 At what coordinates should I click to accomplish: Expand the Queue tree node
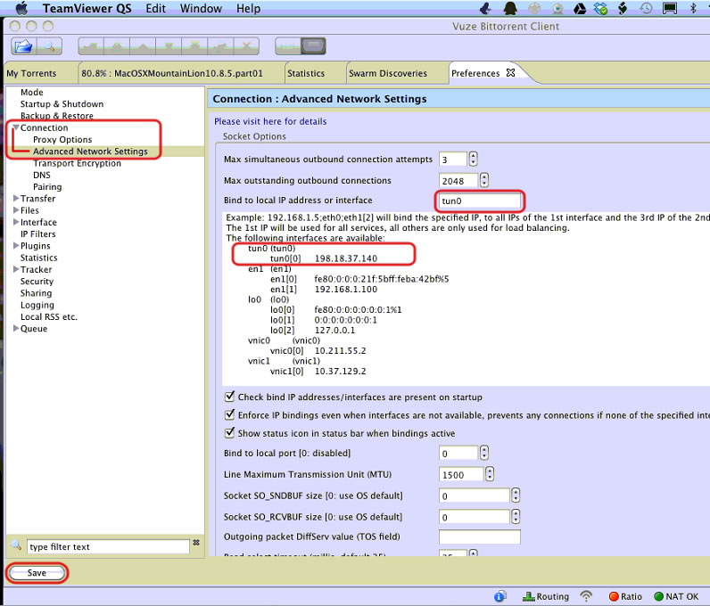16,328
